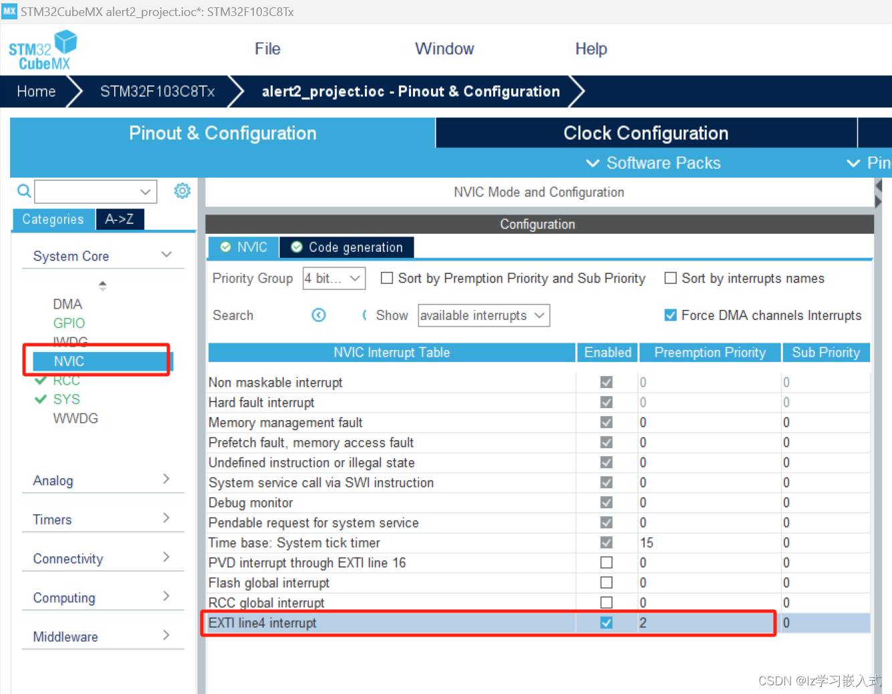Toggle Force DMA channels Interrupts checkbox
This screenshot has width=892, height=694.
[x=670, y=315]
